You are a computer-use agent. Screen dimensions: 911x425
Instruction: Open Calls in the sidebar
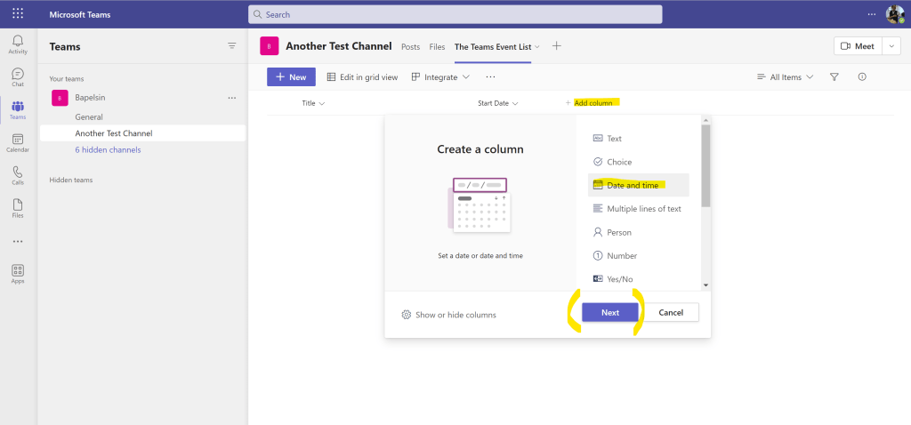click(x=18, y=175)
